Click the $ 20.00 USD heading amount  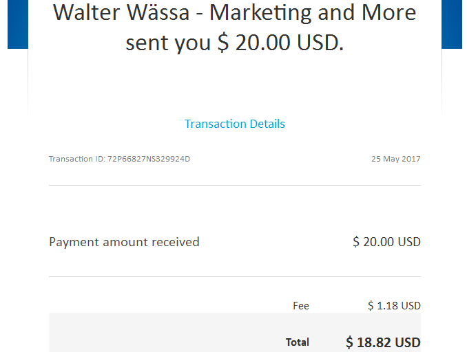tap(280, 43)
